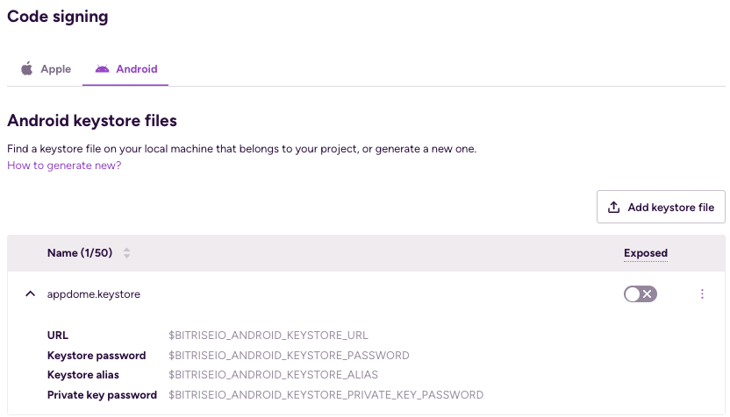
Task: Open the "How to generate new?" link
Action: tap(64, 165)
